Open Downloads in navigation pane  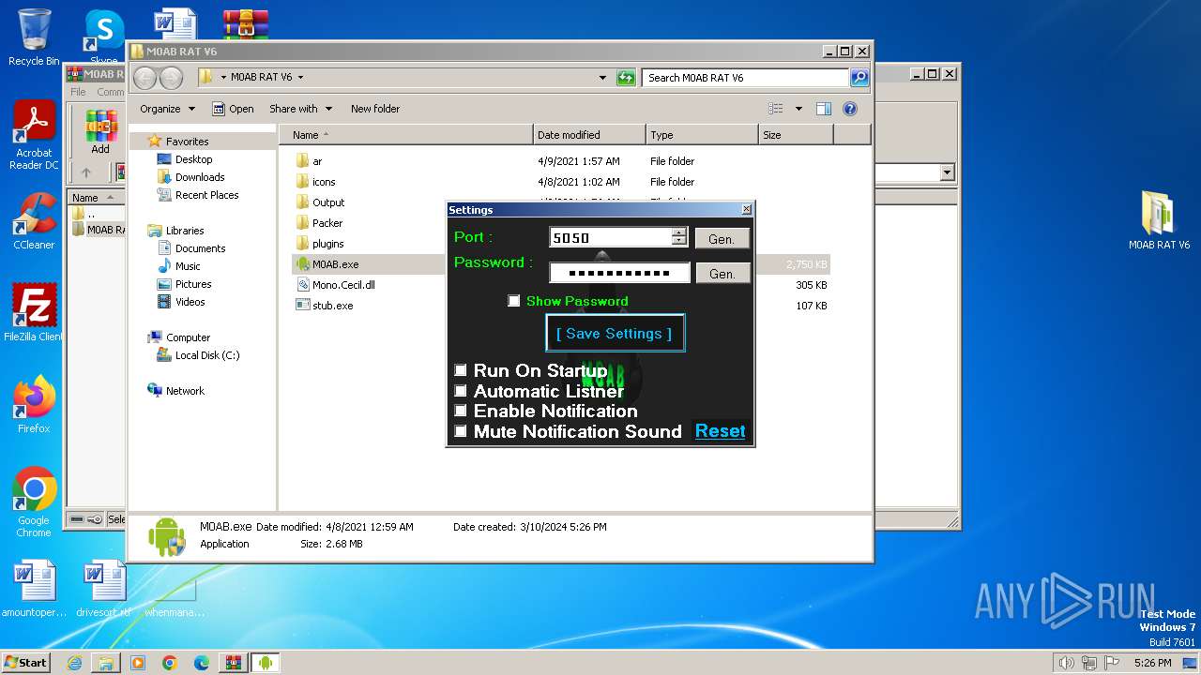tap(200, 177)
